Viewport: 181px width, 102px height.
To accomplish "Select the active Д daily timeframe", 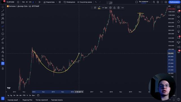I will click(33, 2).
